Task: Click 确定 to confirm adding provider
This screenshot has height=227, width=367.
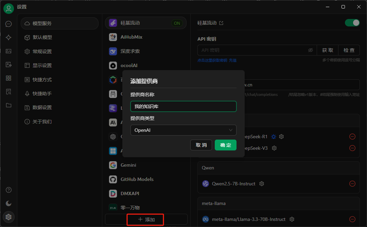Action: 226,145
